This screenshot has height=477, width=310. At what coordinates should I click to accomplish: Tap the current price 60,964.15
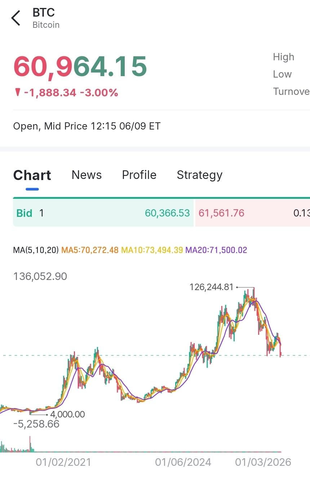(x=80, y=66)
